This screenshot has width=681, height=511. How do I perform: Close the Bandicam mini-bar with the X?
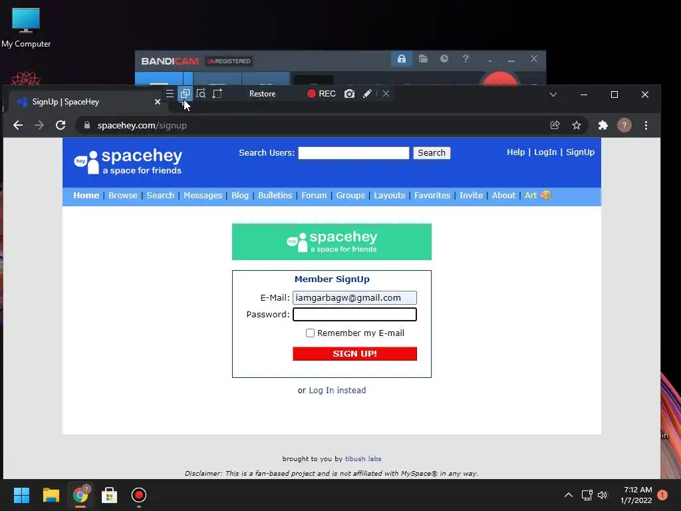pos(386,94)
